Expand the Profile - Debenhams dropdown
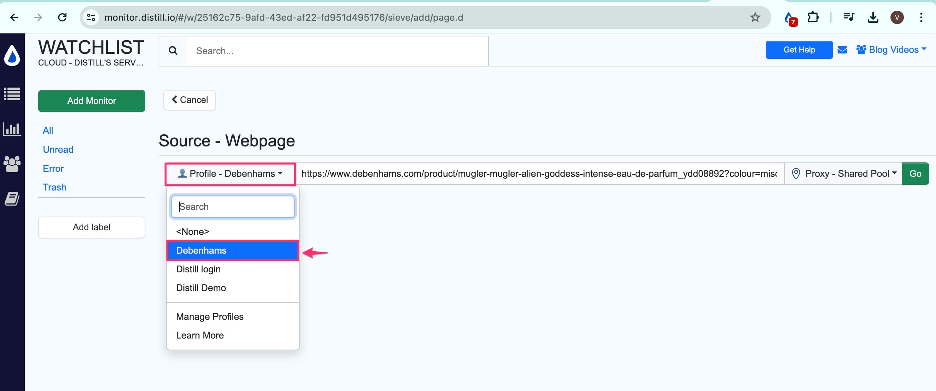Screen dimensions: 936x391 [230, 174]
